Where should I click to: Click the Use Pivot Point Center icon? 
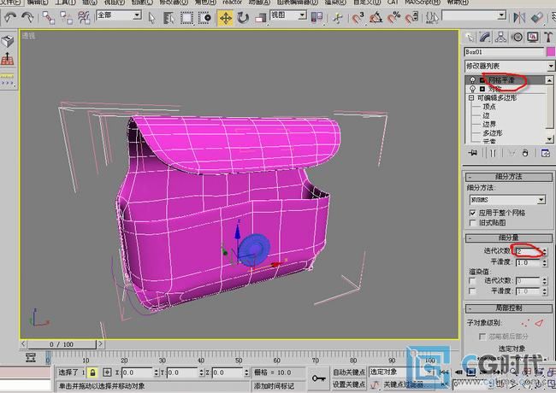(316, 17)
